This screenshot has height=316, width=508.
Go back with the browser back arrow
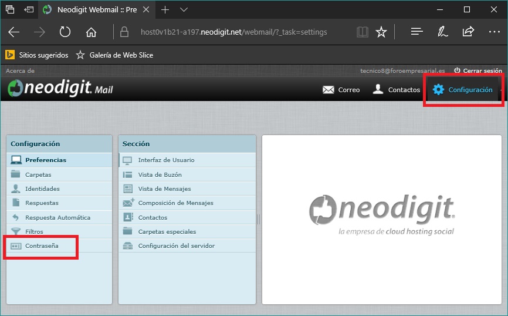click(x=13, y=32)
